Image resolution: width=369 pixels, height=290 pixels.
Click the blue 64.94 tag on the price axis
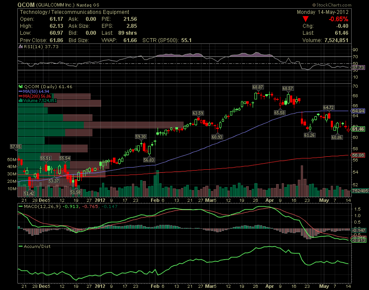click(x=358, y=111)
